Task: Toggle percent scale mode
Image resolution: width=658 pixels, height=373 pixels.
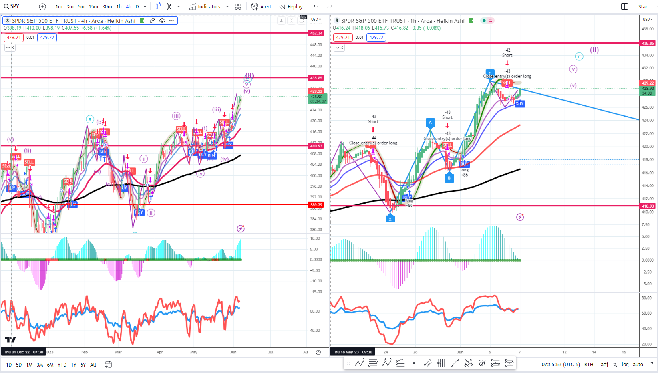Action: [x=615, y=365]
